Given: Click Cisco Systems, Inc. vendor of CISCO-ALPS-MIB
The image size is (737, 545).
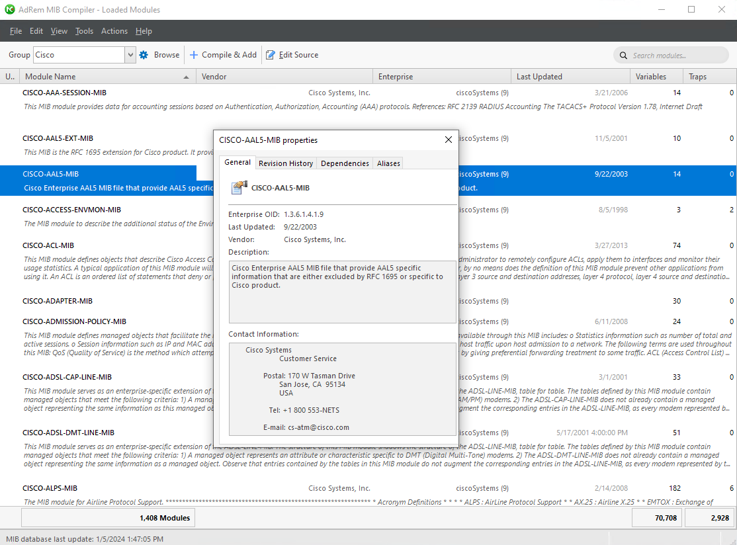Looking at the screenshot, I should [x=339, y=488].
